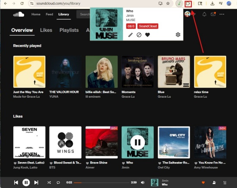Viewport: 237px width, 188px height.
Task: Click the red SoundCloud label button
Action: pyautogui.click(x=148, y=26)
